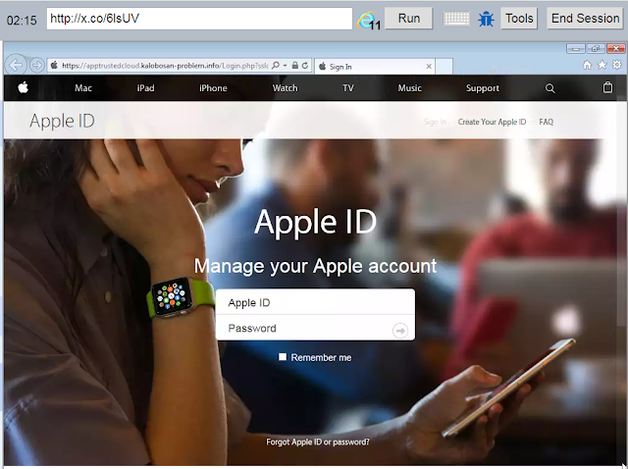The width and height of the screenshot is (628, 469).
Task: Select the Sign In browser tab
Action: (375, 67)
